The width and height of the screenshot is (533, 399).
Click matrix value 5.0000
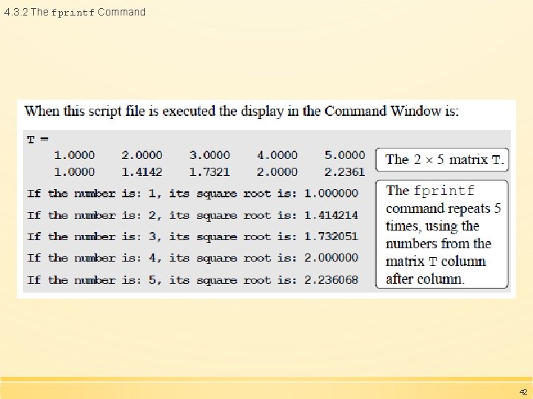[345, 155]
